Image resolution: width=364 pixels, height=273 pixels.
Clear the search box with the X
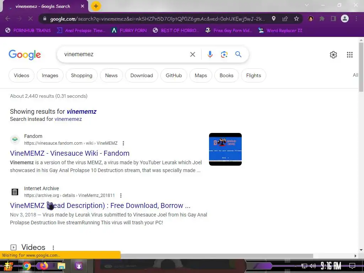click(x=192, y=54)
